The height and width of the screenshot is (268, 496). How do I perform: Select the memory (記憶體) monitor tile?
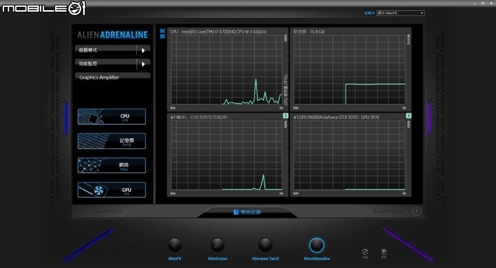pos(112,141)
